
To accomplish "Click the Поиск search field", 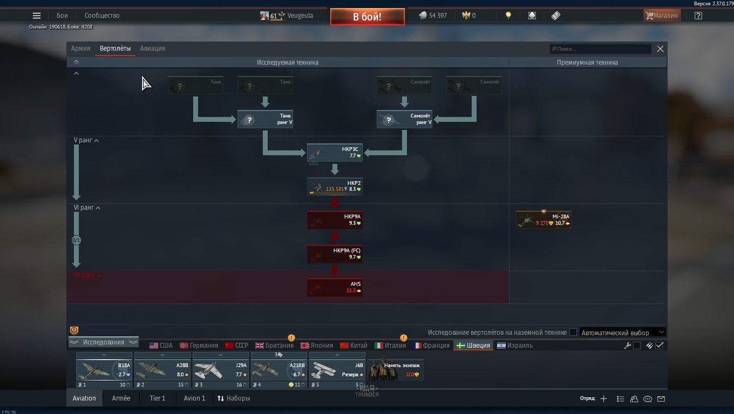I will click(x=600, y=49).
